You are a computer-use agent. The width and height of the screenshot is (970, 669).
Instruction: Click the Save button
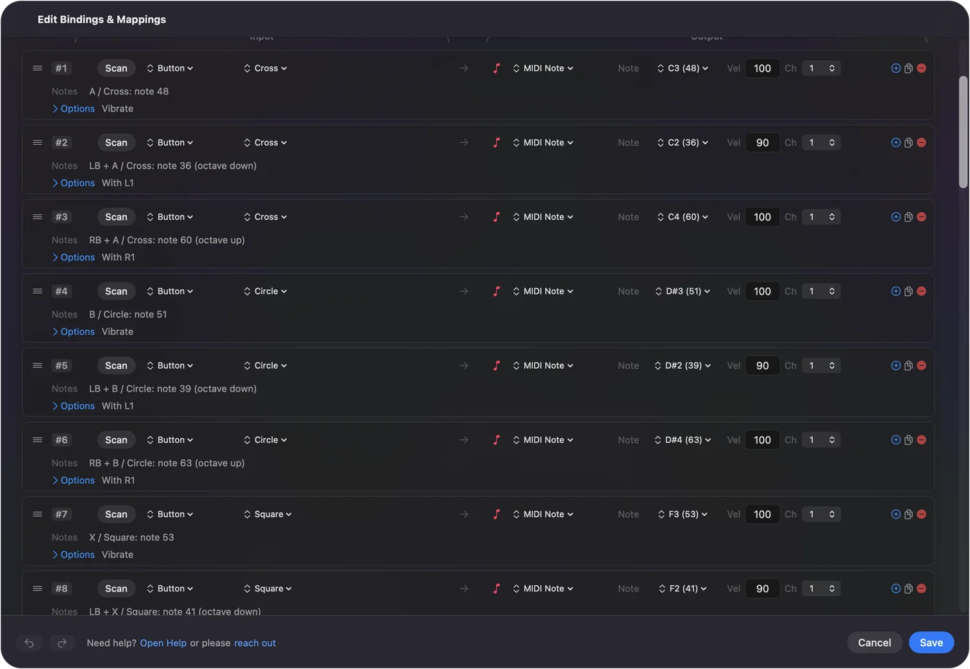pyautogui.click(x=931, y=643)
